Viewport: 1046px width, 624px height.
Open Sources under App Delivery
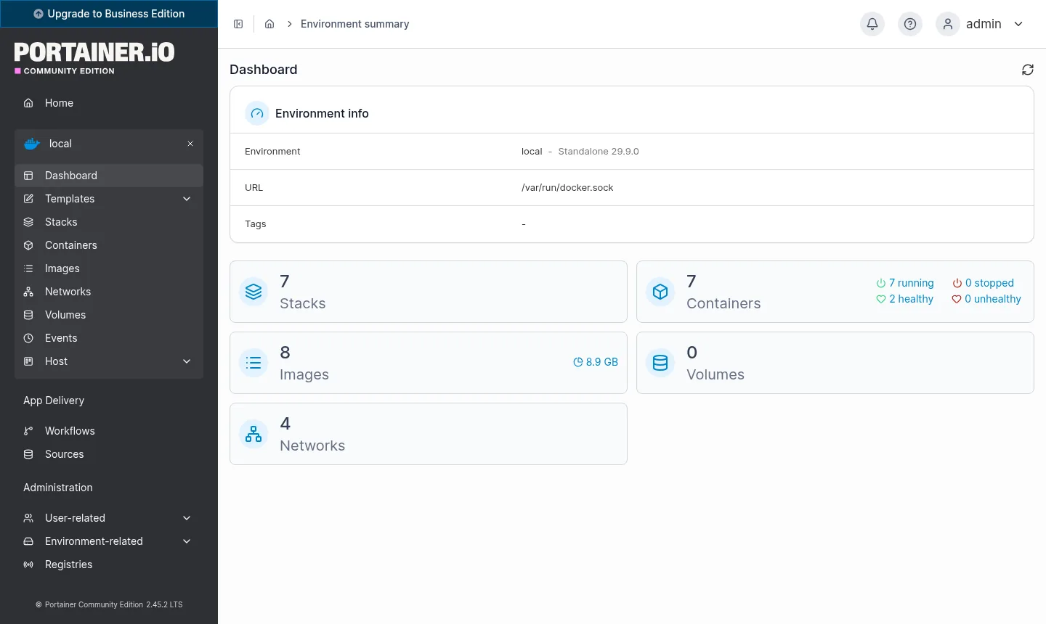tap(109, 454)
